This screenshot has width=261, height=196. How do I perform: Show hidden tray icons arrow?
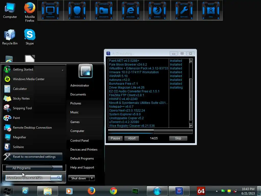tap(217, 191)
